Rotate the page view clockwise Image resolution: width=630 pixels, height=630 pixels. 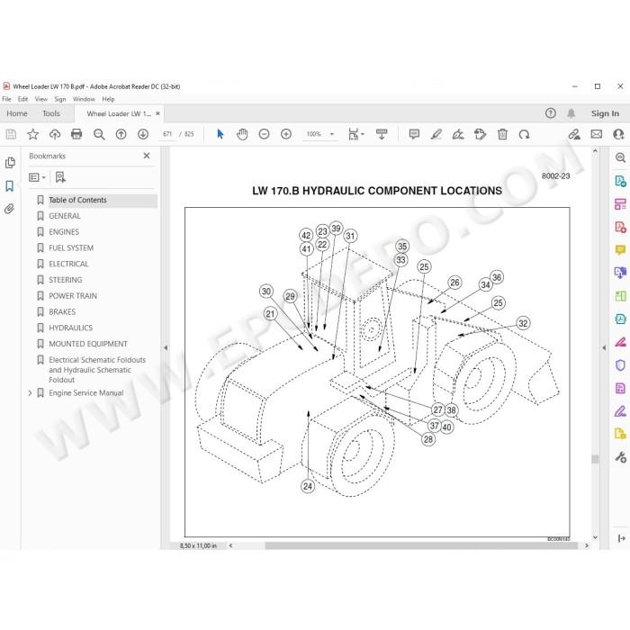[525, 134]
